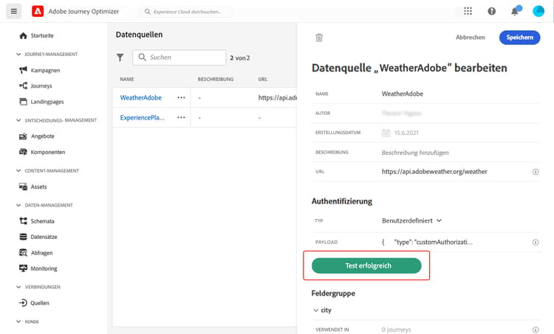Click the Experience Cloud search box
The height and width of the screenshot is (334, 554).
tap(188, 12)
